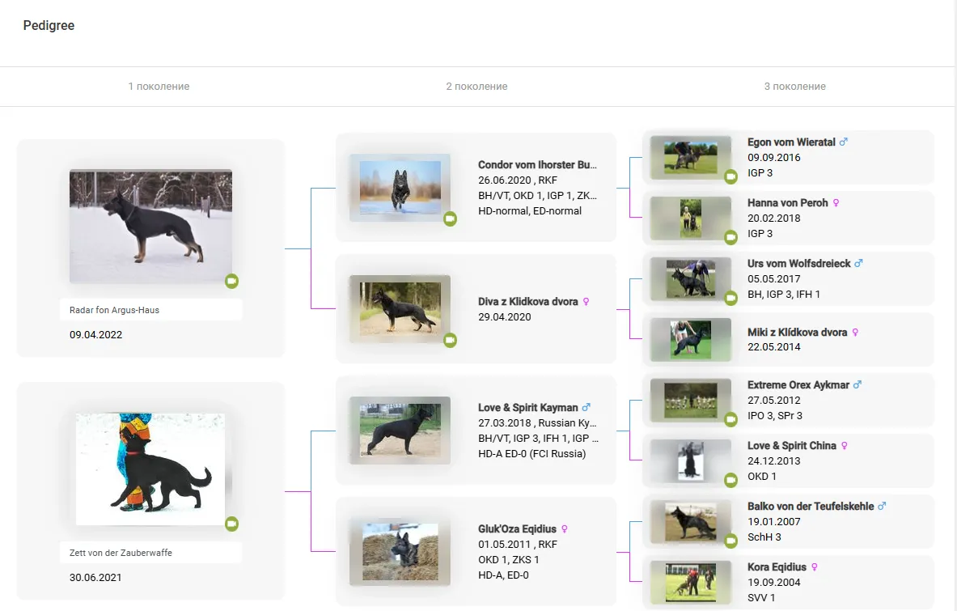Click video icon on Extreme Orex Aykmar photo
This screenshot has height=611, width=957.
(x=730, y=419)
